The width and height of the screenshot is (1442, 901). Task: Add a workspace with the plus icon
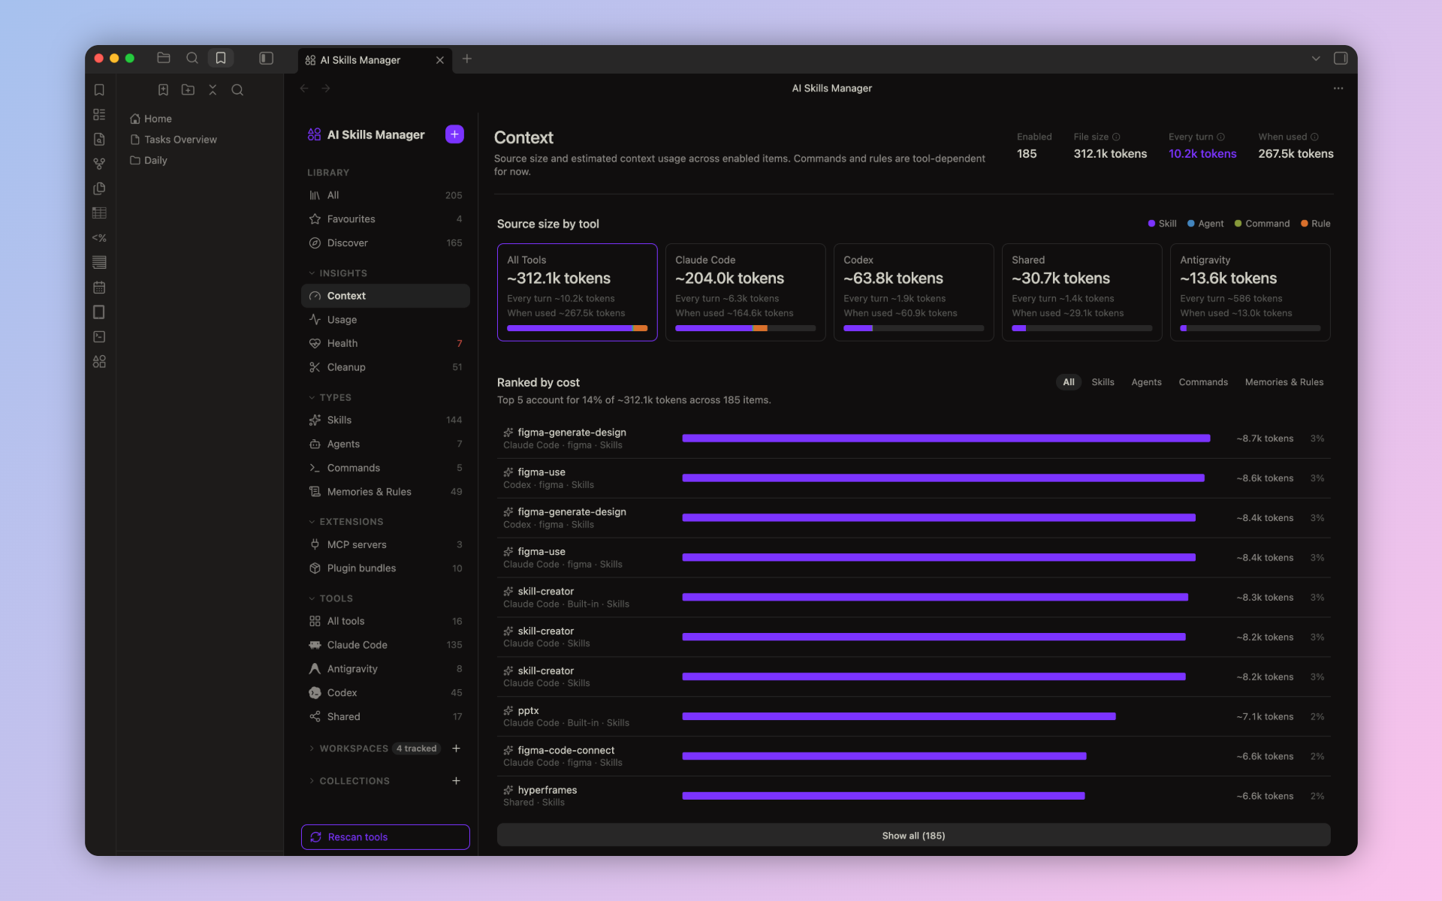[456, 749]
